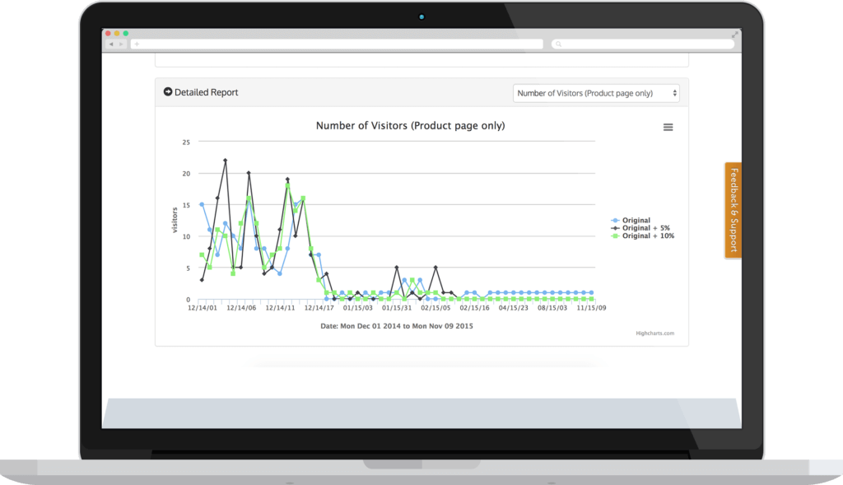Hide the Original + 5% series
The width and height of the screenshot is (843, 485).
[x=645, y=228]
